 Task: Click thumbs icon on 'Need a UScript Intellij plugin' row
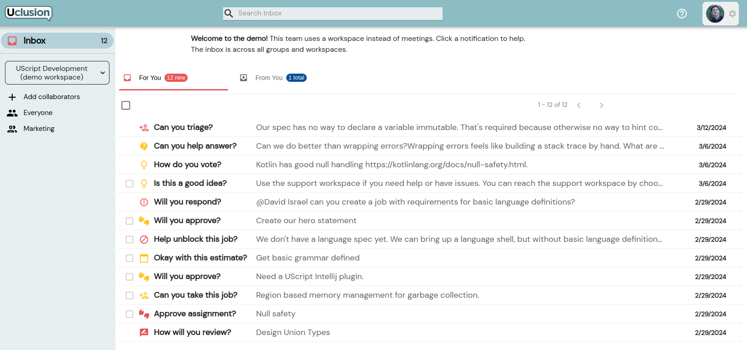point(144,277)
